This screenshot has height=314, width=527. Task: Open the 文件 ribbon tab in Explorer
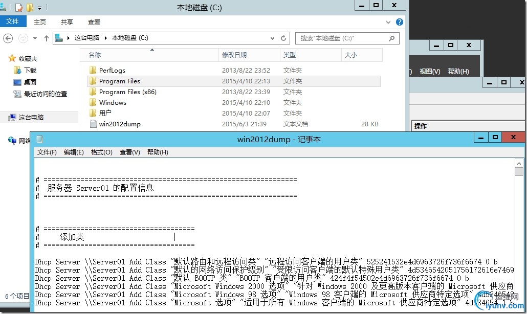13,21
